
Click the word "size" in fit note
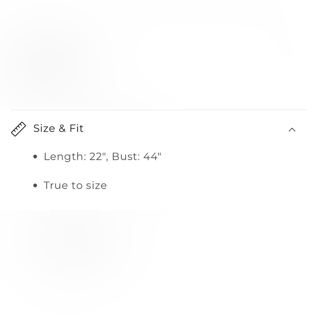click(x=96, y=185)
